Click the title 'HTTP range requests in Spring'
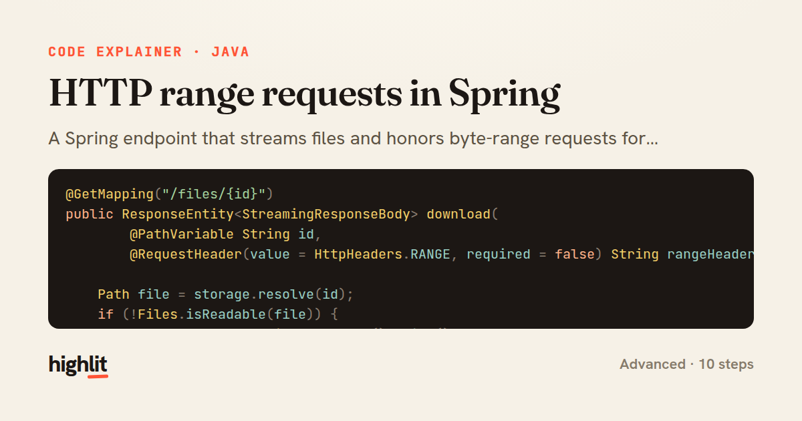 tap(304, 94)
